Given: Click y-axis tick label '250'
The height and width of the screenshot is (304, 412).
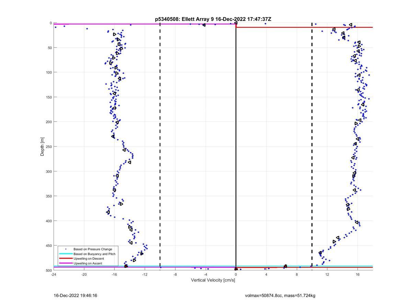Looking at the screenshot, I should [49, 147].
